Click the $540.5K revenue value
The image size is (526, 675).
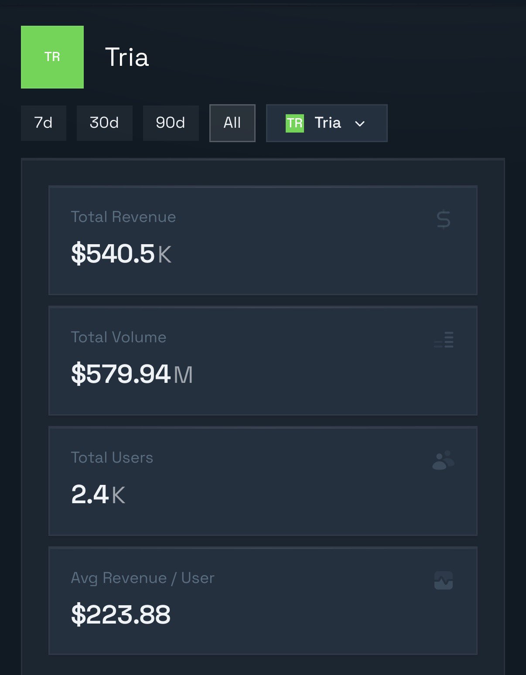121,254
